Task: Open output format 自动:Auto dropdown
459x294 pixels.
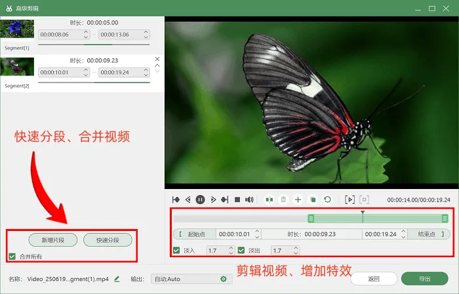Action: tap(191, 279)
